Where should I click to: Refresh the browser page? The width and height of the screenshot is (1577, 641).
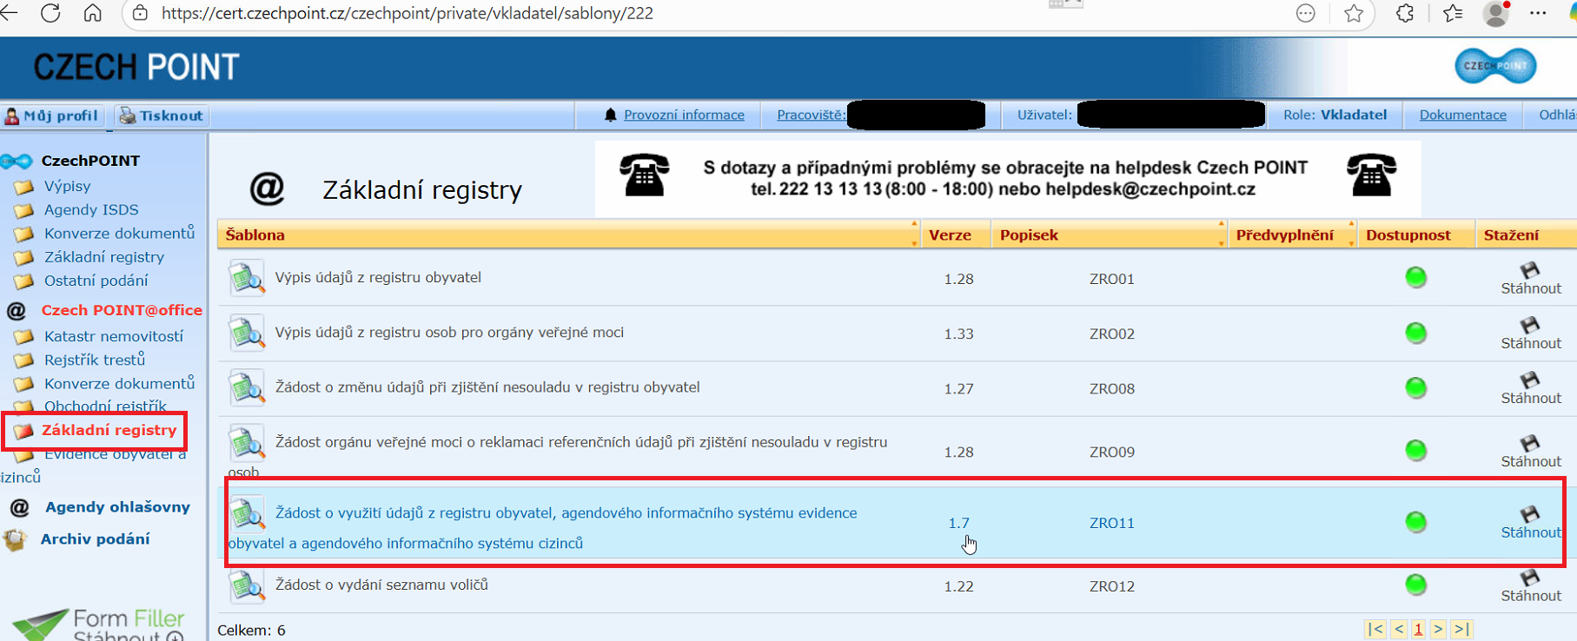(50, 13)
